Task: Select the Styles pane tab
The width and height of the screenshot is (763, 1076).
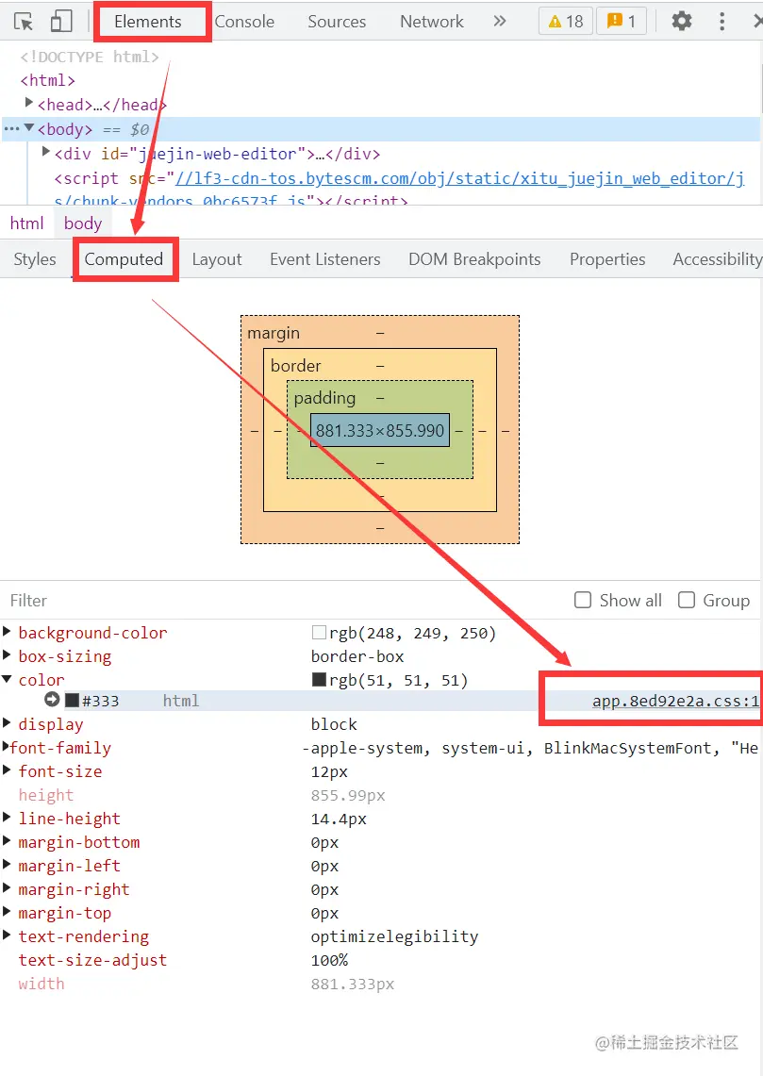Action: click(35, 258)
